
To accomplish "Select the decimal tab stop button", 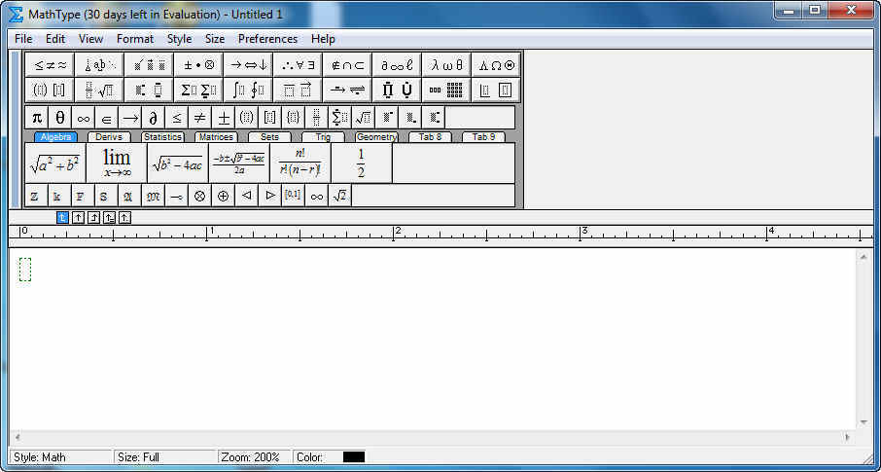I will [124, 218].
